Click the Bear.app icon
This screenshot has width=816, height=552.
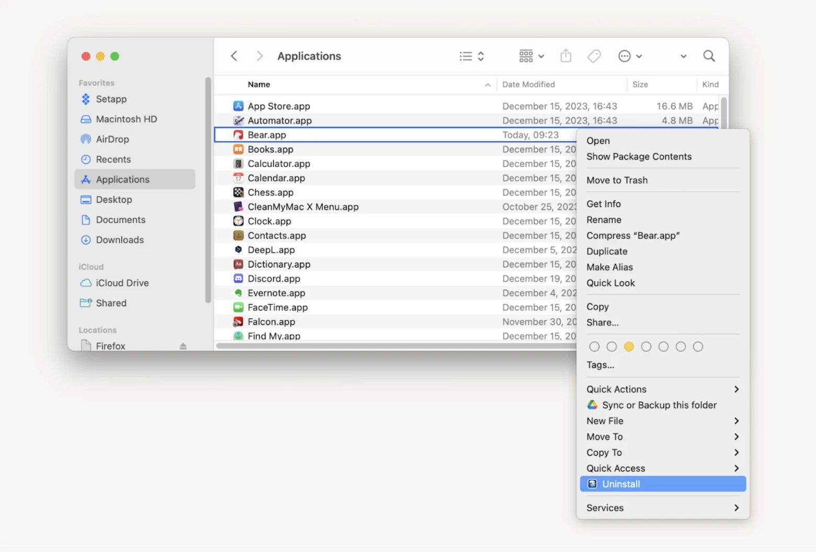point(239,134)
